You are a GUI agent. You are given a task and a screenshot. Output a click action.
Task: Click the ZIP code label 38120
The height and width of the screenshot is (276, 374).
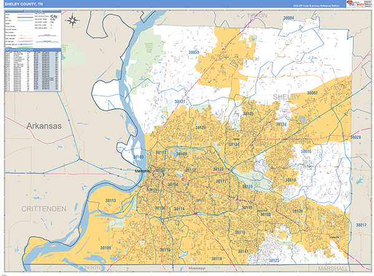(247, 186)
